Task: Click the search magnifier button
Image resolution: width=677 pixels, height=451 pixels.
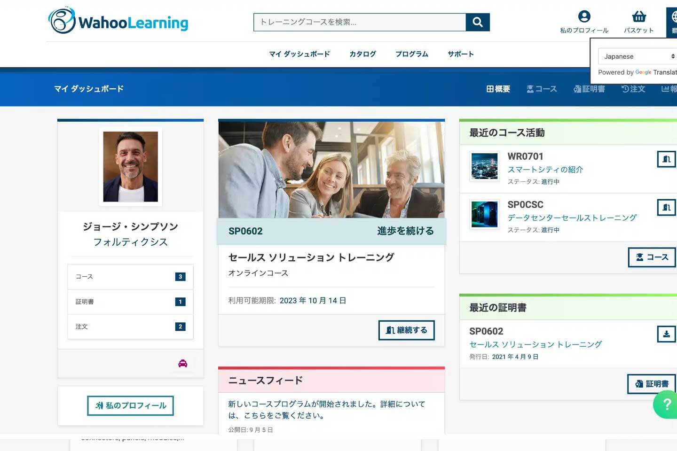Action: point(477,22)
